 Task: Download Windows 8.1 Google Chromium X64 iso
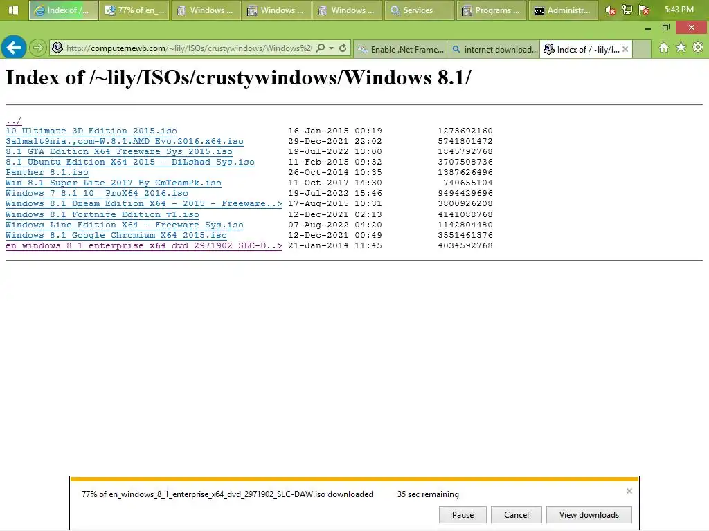point(116,235)
